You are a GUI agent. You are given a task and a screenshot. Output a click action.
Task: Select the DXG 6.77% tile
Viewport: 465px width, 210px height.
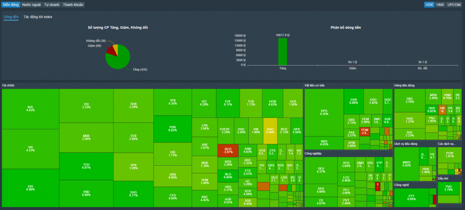click(133, 194)
